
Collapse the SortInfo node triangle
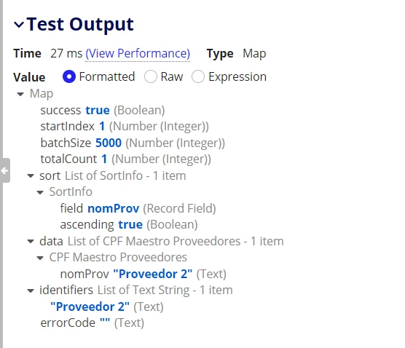click(40, 192)
